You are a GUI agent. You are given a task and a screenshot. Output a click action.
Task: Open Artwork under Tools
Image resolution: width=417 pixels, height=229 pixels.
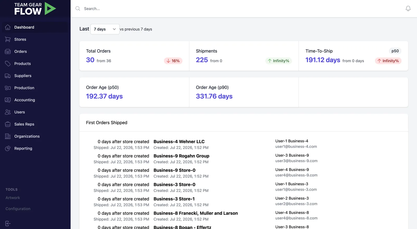(x=13, y=198)
